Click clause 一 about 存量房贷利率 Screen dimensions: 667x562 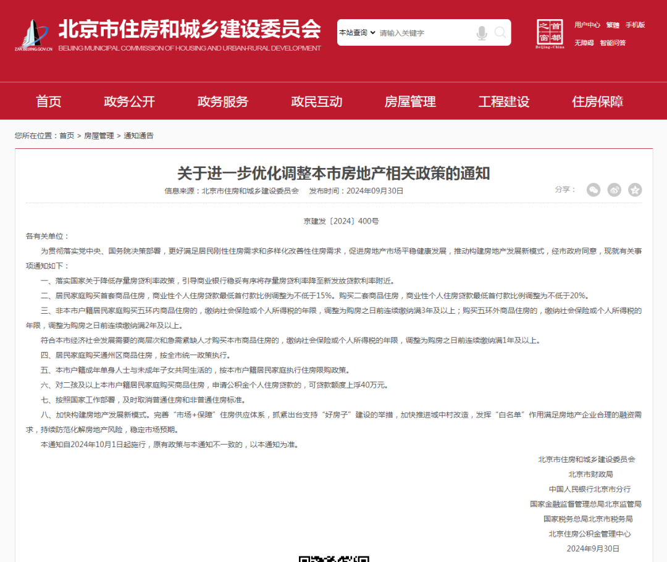(219, 281)
